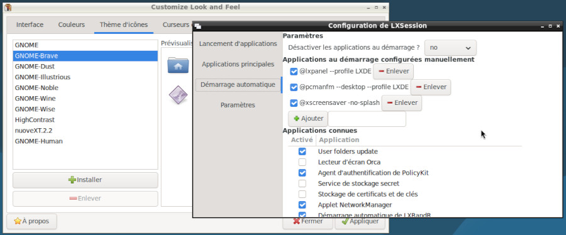Click Enlever next to @lxpanel
Screen dimensions: 566x235
pos(393,72)
